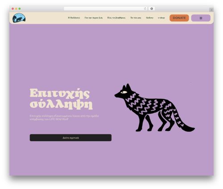Minimize the window with yellow button
Image resolution: width=223 pixels, height=189 pixels.
(16, 8)
